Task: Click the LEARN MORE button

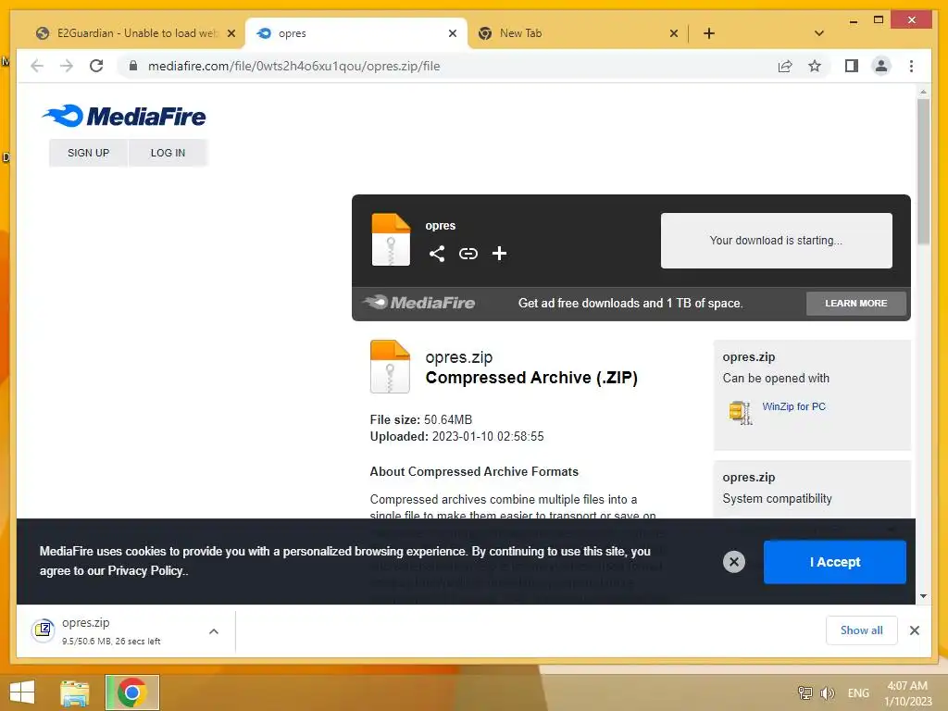Action: (856, 304)
